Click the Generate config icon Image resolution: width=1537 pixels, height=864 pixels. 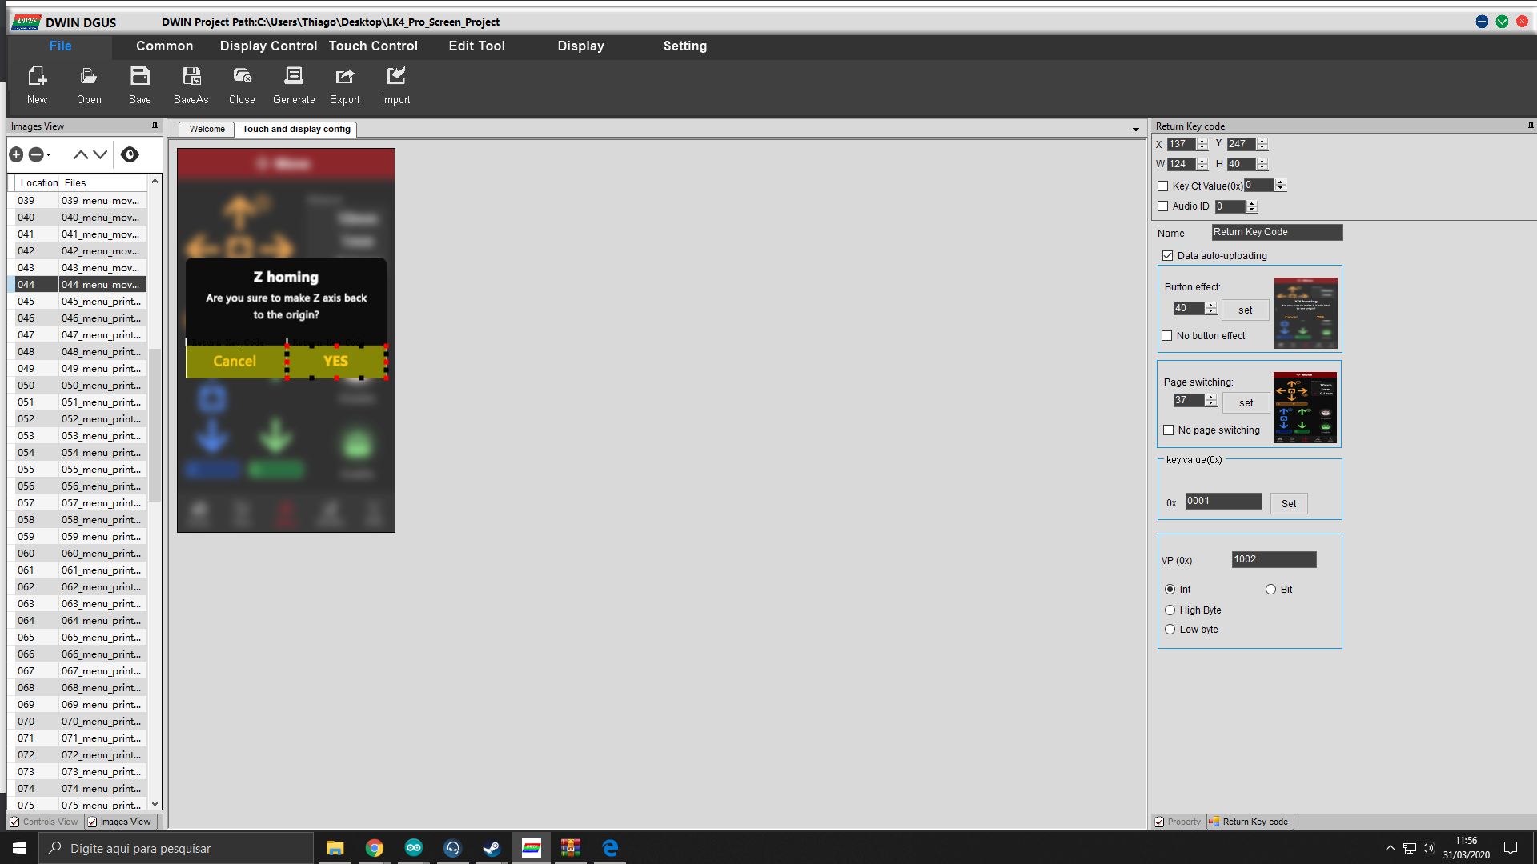[294, 77]
